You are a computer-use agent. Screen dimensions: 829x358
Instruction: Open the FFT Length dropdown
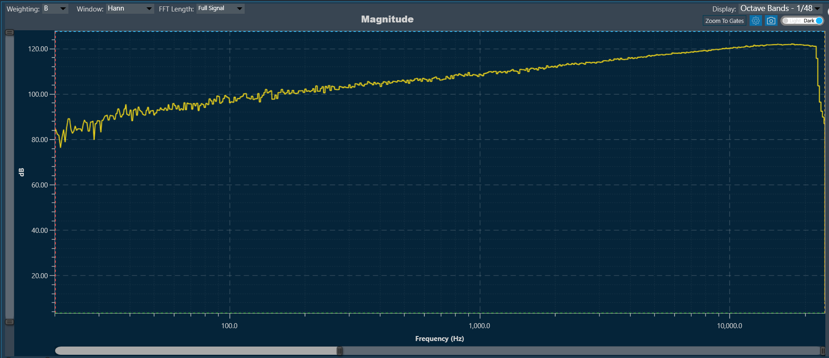(220, 9)
